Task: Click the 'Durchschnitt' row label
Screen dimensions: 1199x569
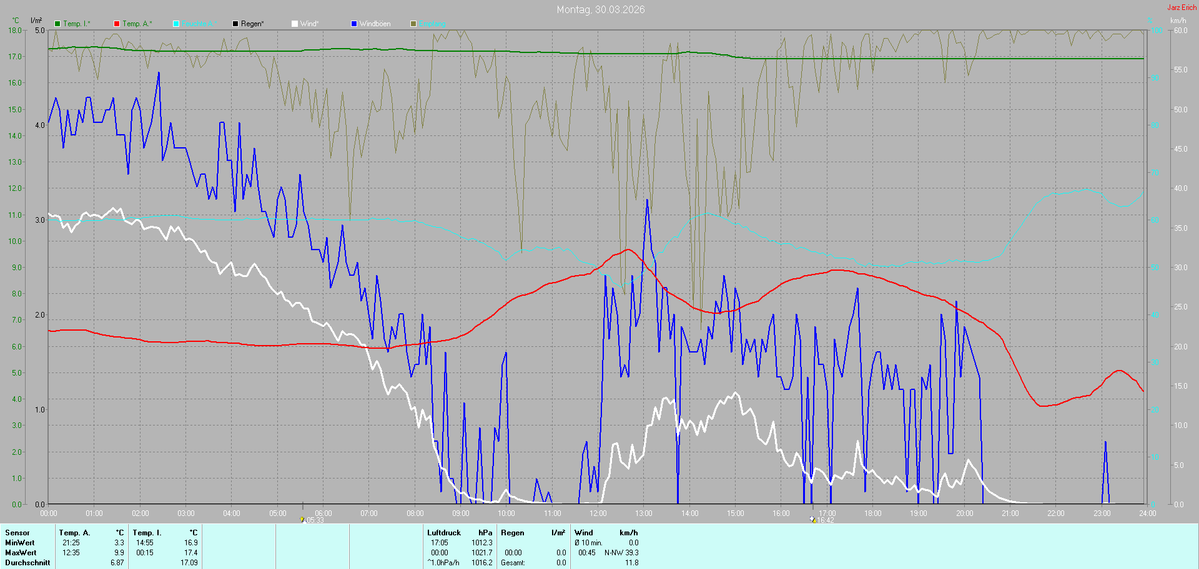Action: (27, 563)
